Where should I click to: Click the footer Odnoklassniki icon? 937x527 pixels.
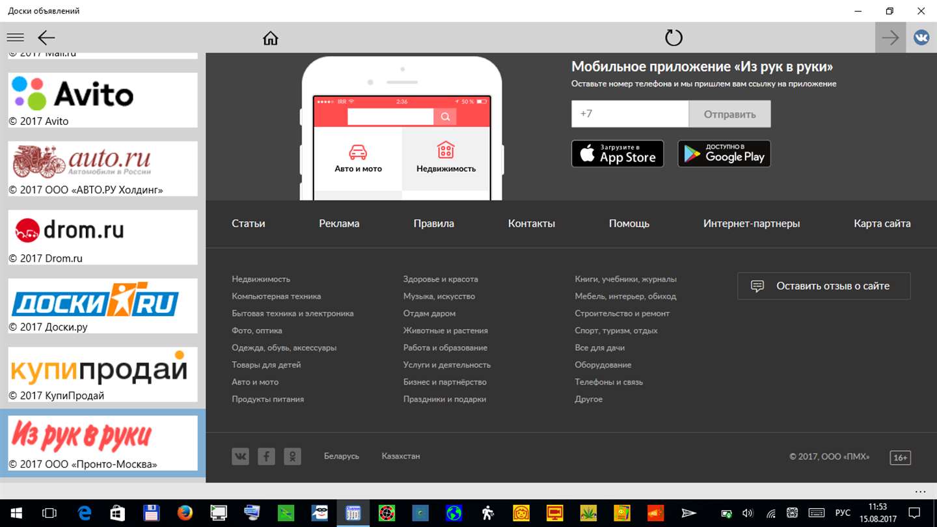pos(292,456)
